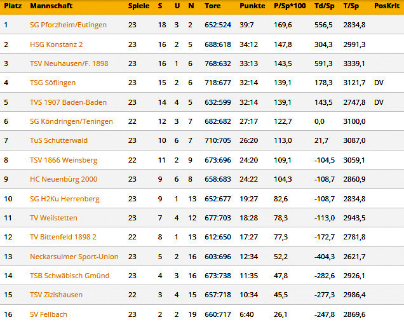Open TVS 1907 Baden-Baden team link

tap(68, 102)
